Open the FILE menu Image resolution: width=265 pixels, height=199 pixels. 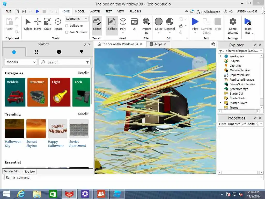coord(8,11)
